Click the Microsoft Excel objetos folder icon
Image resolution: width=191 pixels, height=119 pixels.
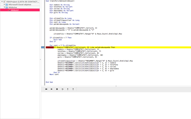7,4
